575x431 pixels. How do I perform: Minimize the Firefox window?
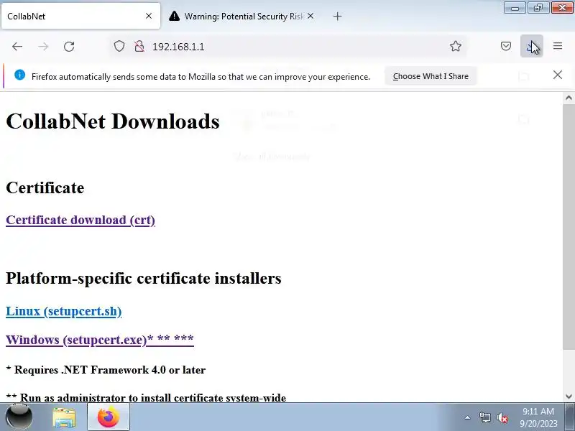coord(515,8)
